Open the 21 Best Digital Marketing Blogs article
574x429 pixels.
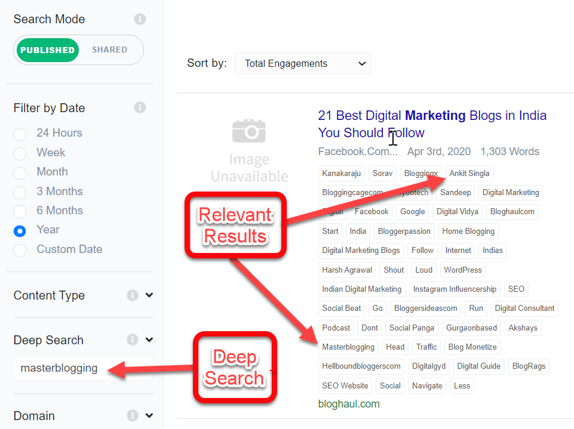(x=432, y=124)
